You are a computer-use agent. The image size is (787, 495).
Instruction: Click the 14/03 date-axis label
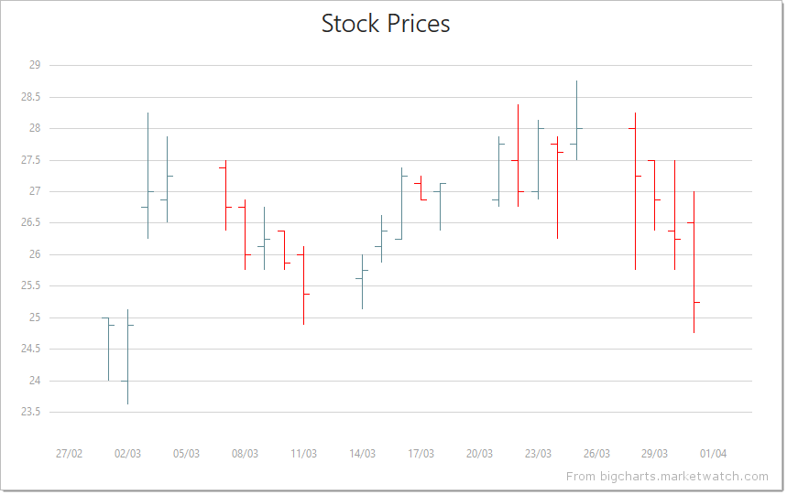pos(362,454)
